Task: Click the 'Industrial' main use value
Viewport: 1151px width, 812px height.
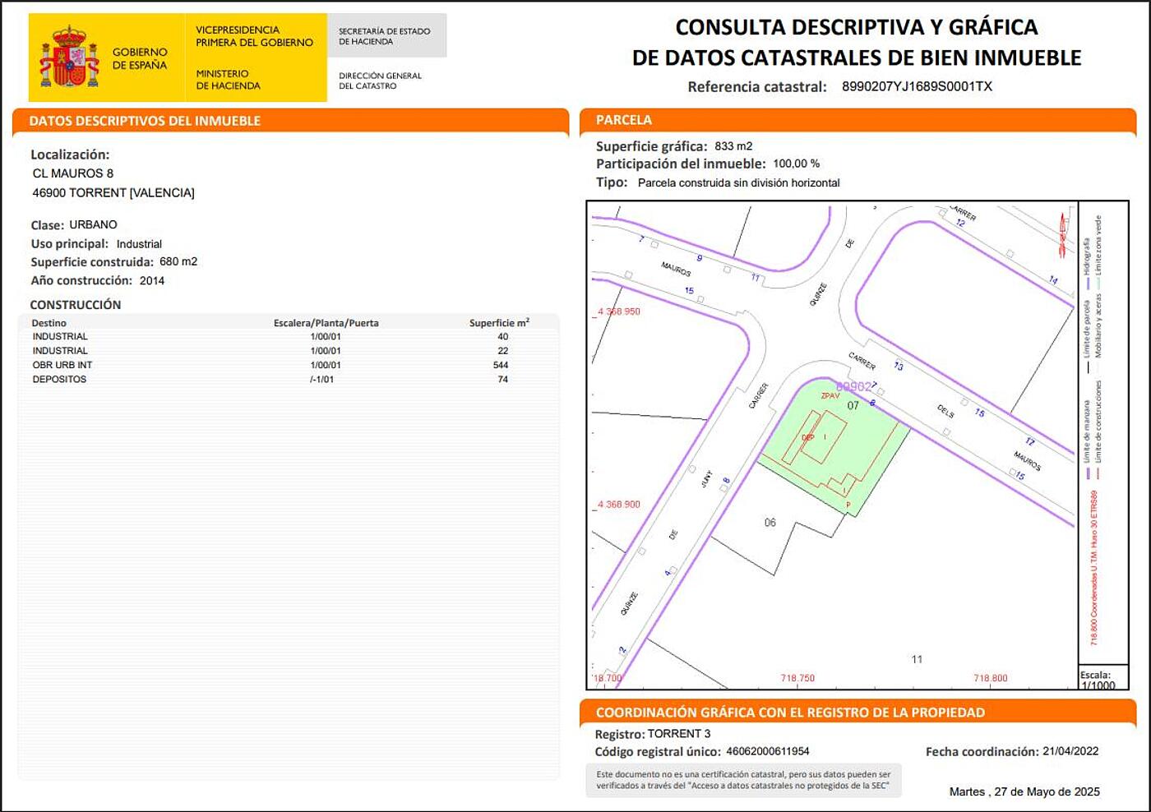Action: (x=139, y=244)
